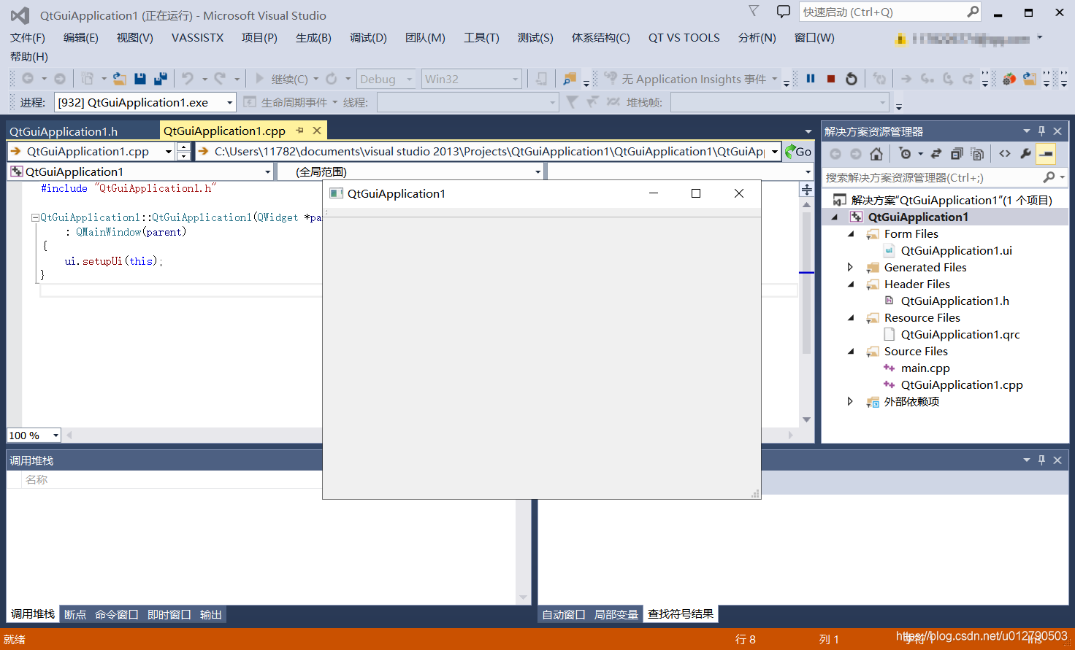Click the notifications flag icon in title bar
This screenshot has width=1075, height=650.
754,11
